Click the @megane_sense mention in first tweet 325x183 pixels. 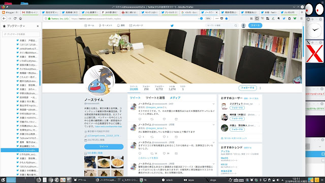tap(154, 107)
